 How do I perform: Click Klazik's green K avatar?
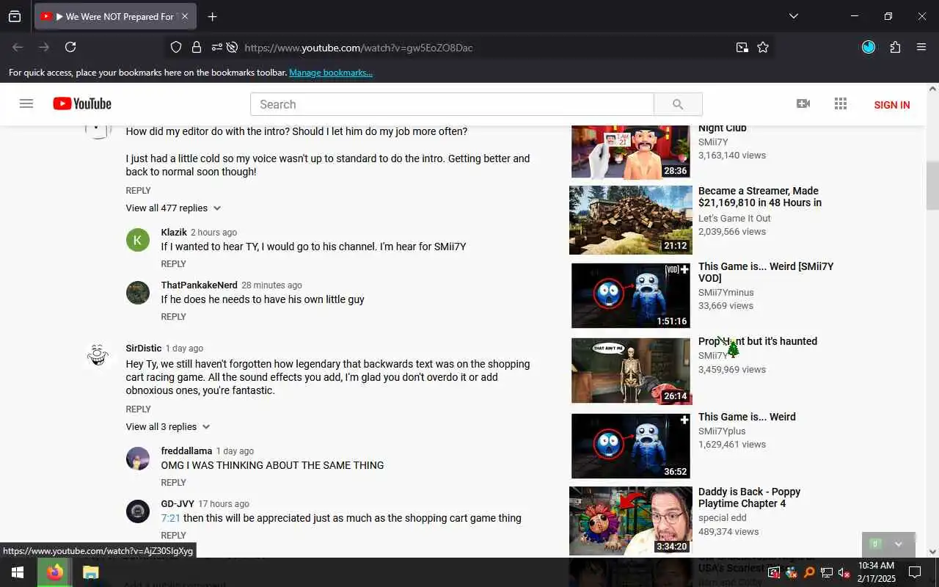138,240
